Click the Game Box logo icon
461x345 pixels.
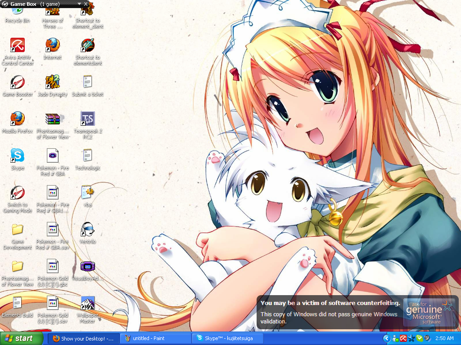click(x=5, y=4)
